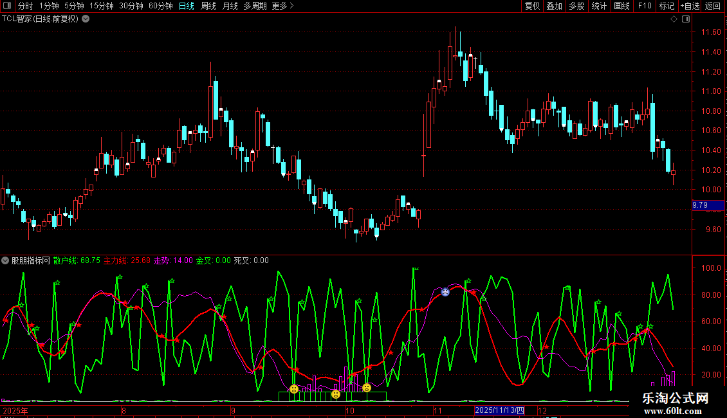Click the 10 month label on time axis

(349, 410)
